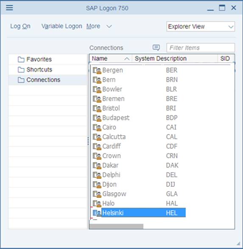This screenshot has width=243, height=249.
Task: Click the Glasgow connection icon
Action: click(97, 194)
